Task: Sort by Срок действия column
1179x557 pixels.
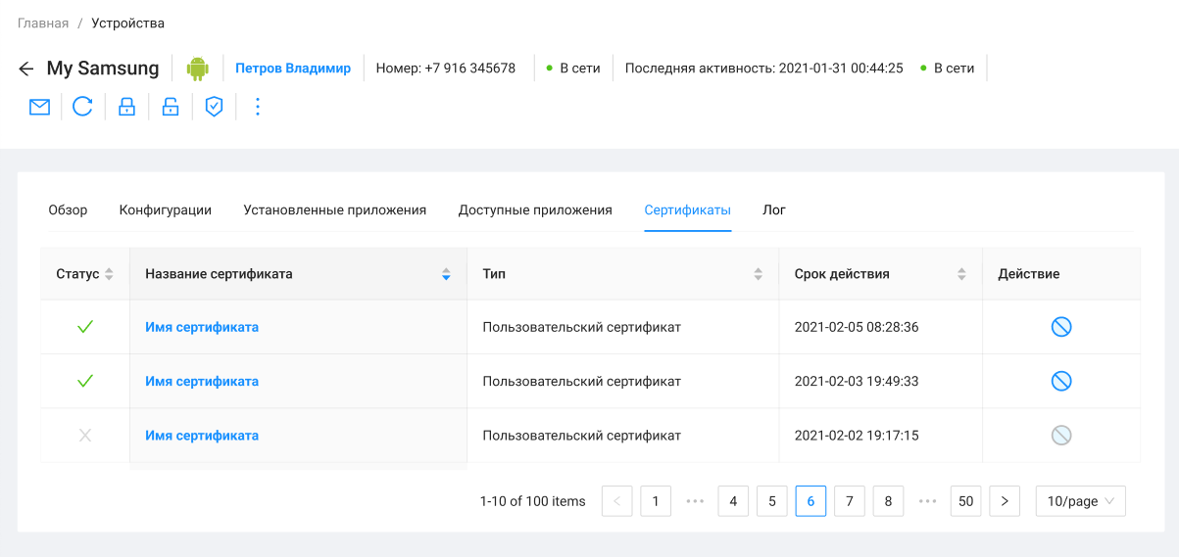Action: pos(961,274)
